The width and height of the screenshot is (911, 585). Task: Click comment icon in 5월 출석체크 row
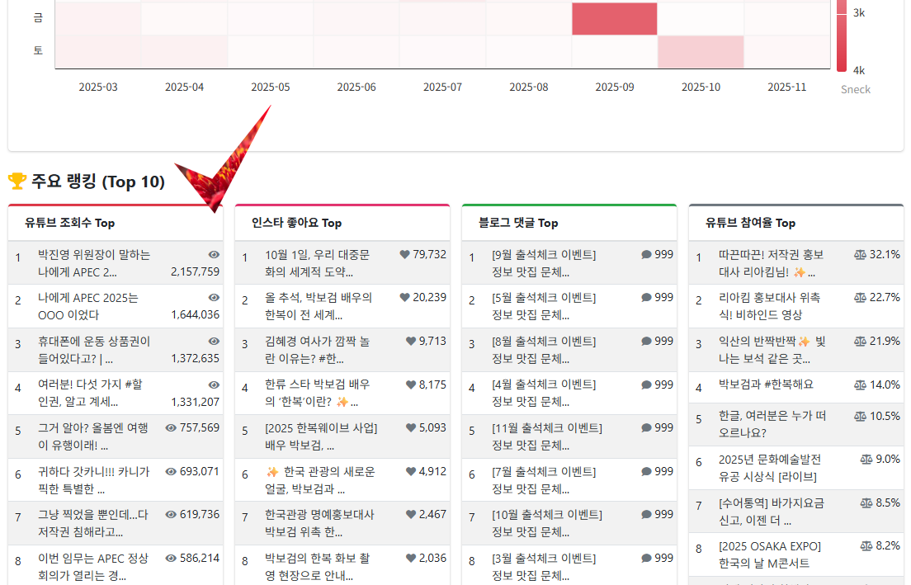pyautogui.click(x=646, y=298)
